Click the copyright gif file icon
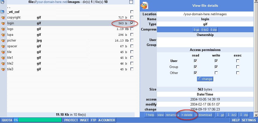 3,17
